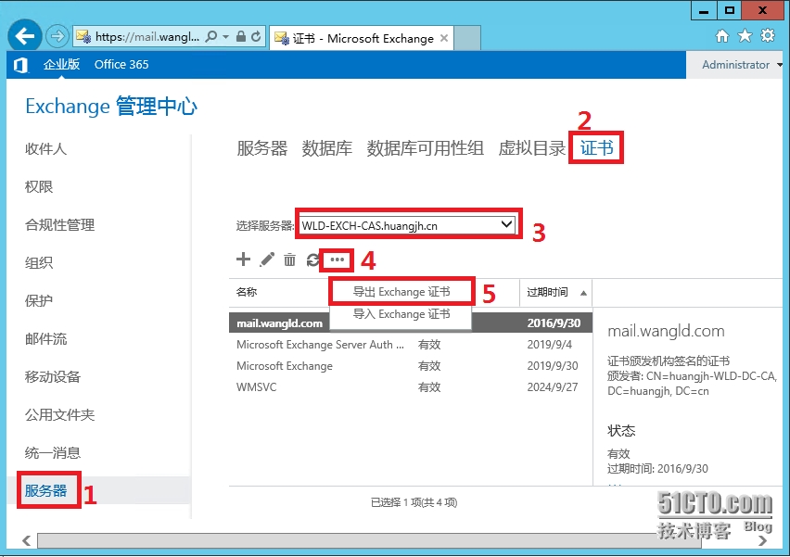Open the more options ellipsis button
The height and width of the screenshot is (557, 790).
click(338, 260)
